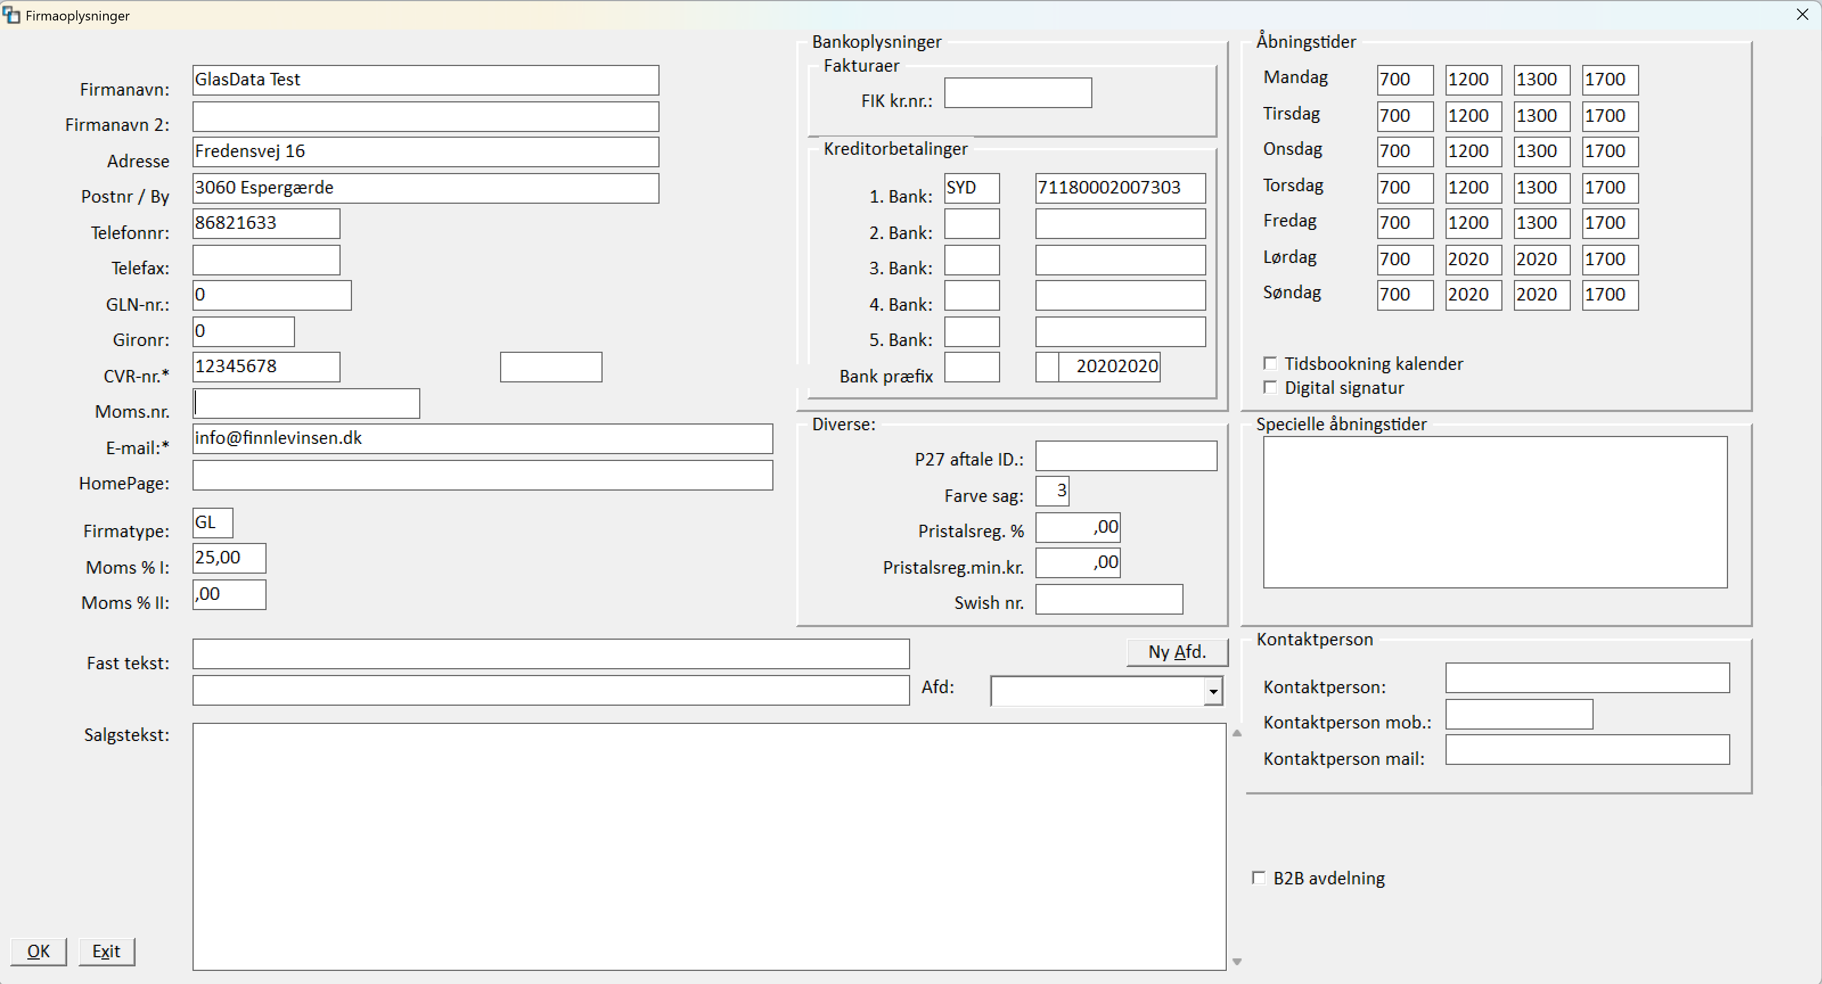This screenshot has width=1822, height=984.
Task: Edit Fredag opening time 700
Action: [x=1406, y=224]
